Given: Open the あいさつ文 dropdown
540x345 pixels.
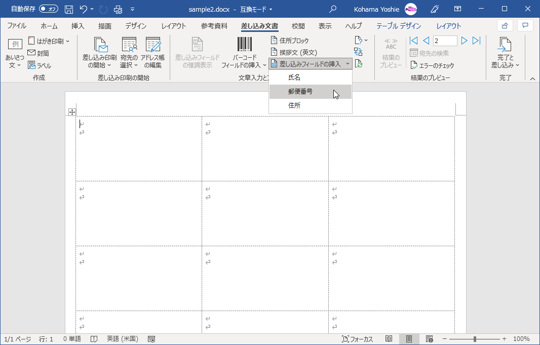Looking at the screenshot, I should (14, 54).
